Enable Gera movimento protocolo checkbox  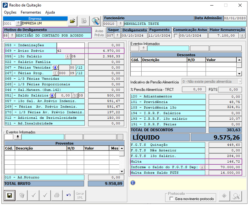[171, 199]
